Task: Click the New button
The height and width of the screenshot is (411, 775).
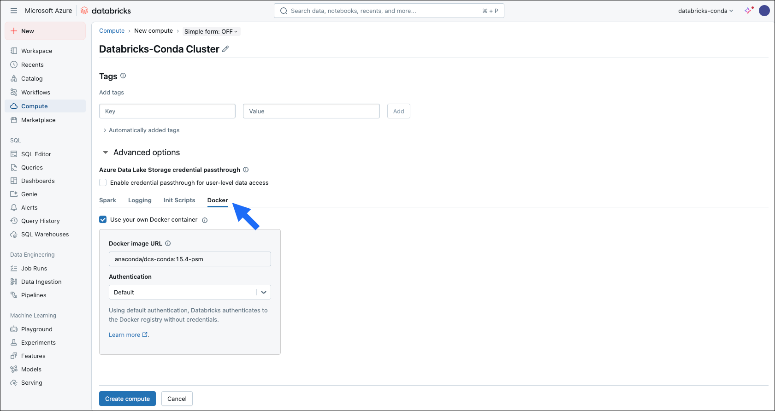Action: click(x=45, y=31)
